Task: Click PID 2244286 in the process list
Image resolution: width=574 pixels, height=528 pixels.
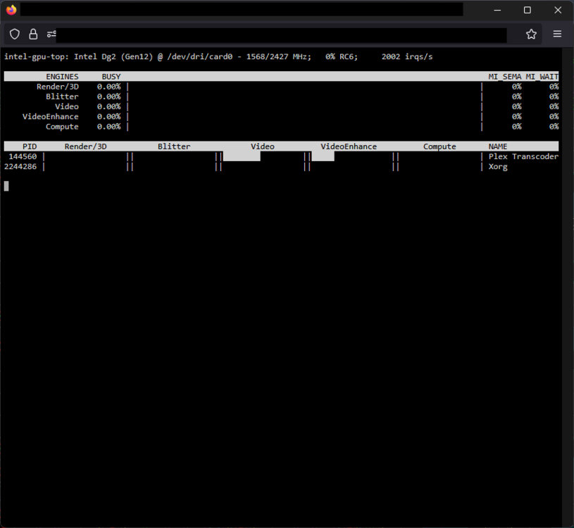Action: pos(20,166)
